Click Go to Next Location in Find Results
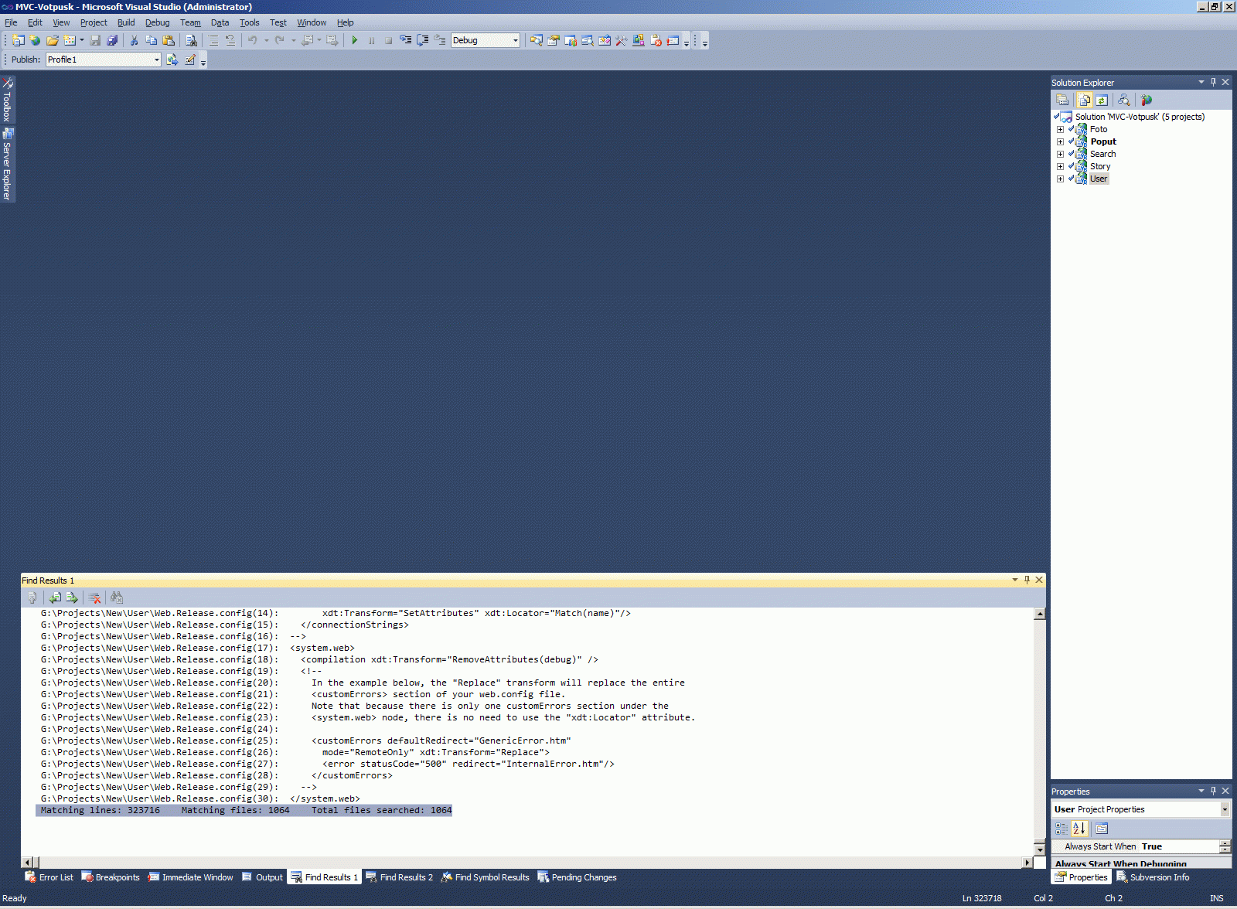The width and height of the screenshot is (1237, 909). 72,597
